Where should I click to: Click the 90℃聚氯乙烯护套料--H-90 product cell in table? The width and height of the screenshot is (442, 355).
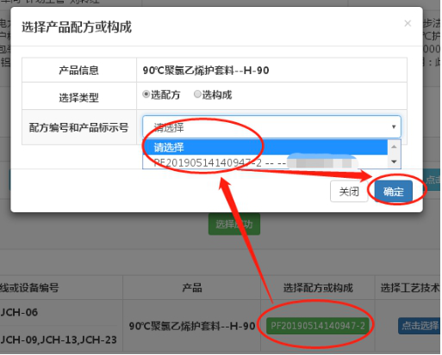tap(192, 326)
